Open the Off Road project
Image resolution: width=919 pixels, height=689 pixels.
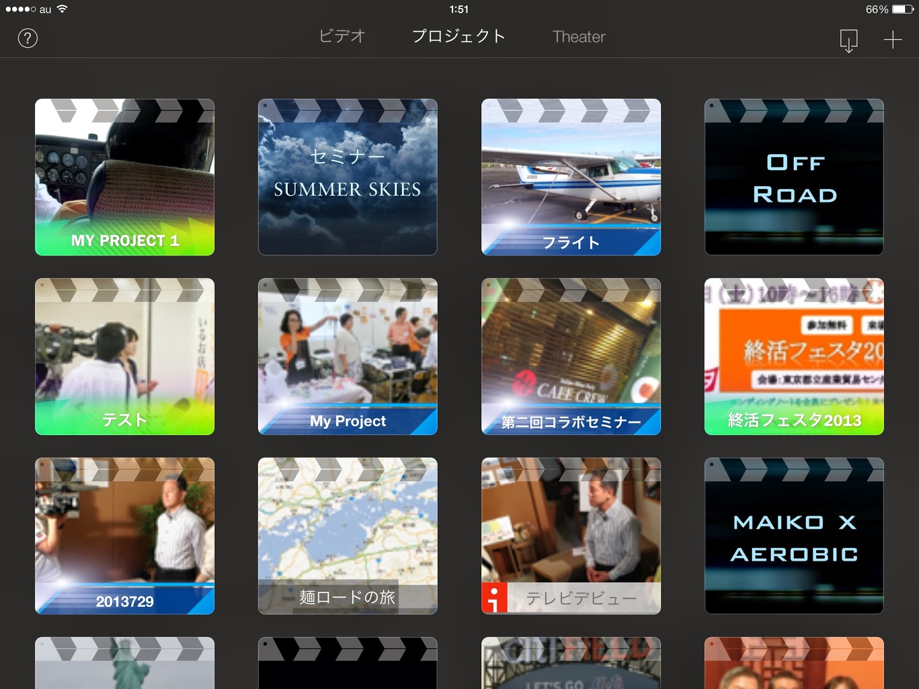pyautogui.click(x=794, y=177)
